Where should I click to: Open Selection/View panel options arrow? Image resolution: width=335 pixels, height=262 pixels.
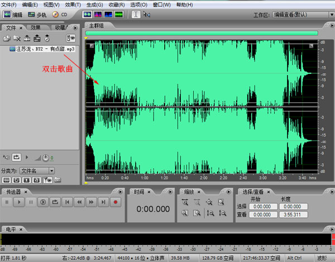click(x=332, y=191)
